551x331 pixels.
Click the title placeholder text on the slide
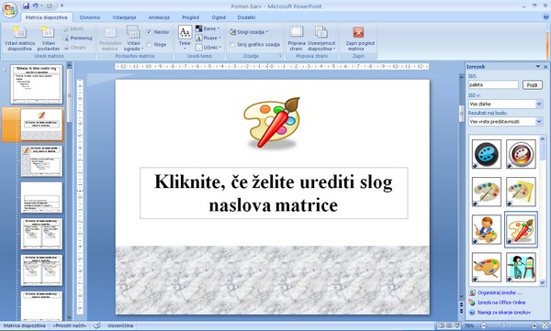(274, 193)
